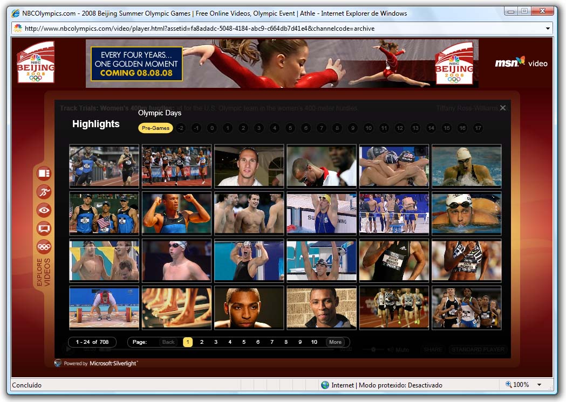
Task: Click the More pages button
Action: (336, 342)
